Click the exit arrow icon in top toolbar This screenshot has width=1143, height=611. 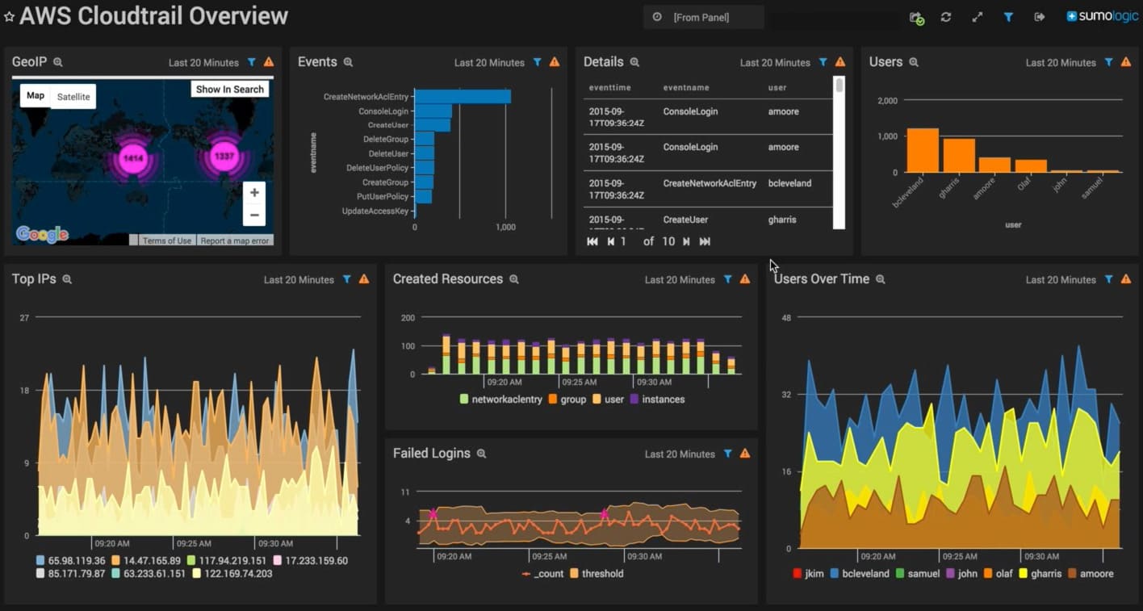click(1040, 17)
